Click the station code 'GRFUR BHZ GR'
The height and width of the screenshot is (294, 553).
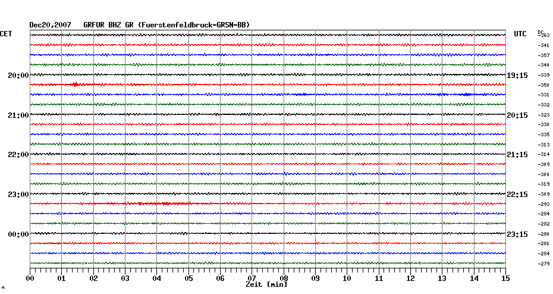pos(108,25)
